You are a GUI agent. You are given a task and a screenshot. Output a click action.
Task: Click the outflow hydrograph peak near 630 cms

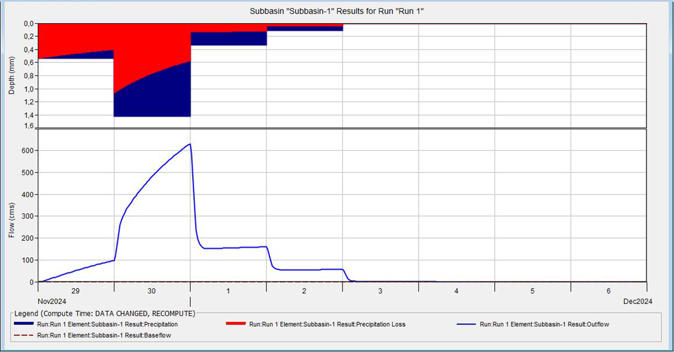190,144
